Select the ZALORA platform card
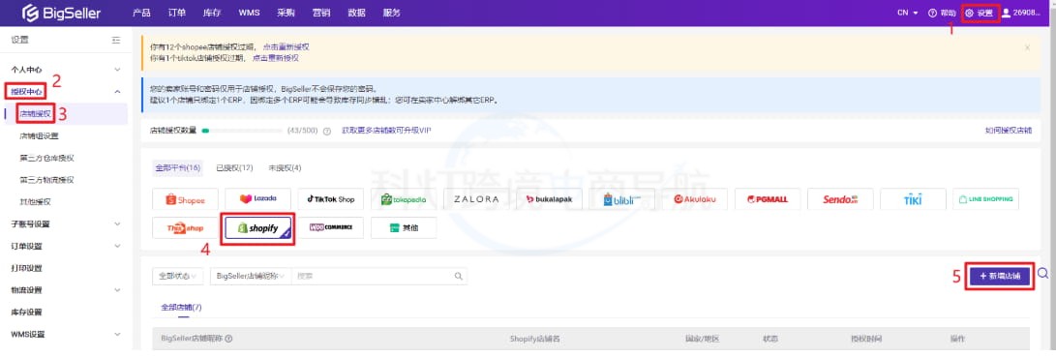1056x357 pixels. tap(476, 199)
